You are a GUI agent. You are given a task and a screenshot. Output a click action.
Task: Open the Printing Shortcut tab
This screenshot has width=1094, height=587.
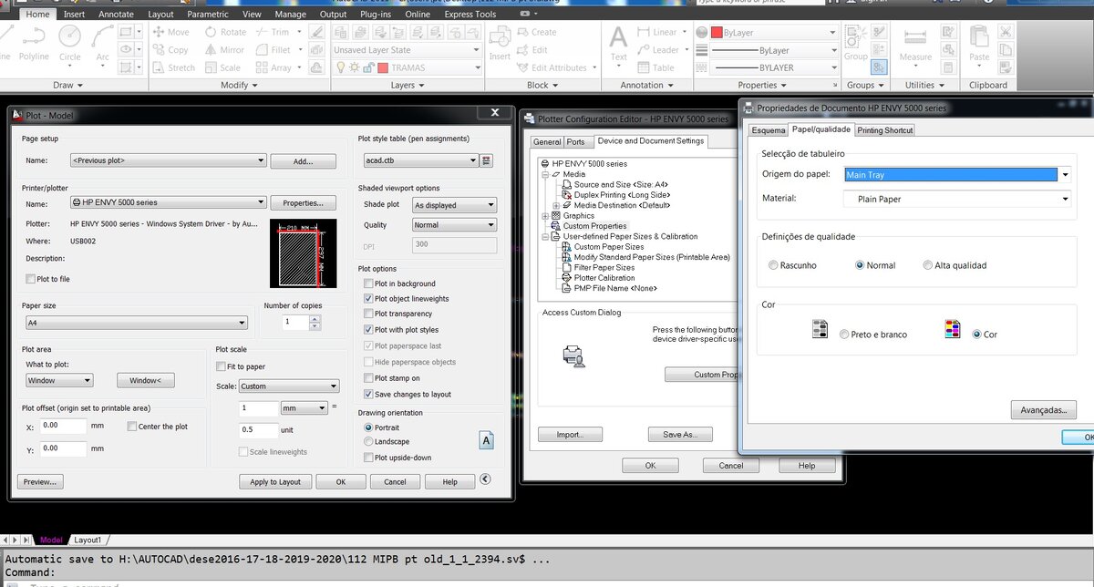tap(884, 130)
